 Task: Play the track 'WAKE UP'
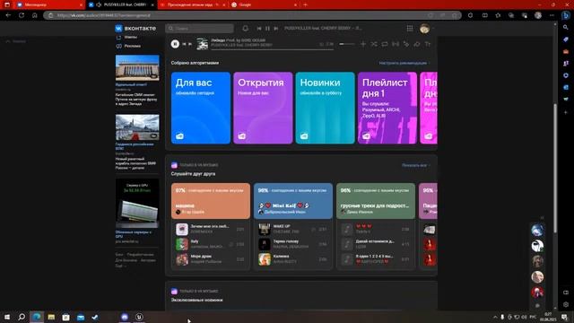293,229
